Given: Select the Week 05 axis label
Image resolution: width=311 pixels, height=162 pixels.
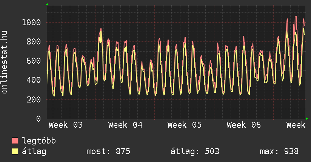Looking at the screenshot, I should click(185, 125).
